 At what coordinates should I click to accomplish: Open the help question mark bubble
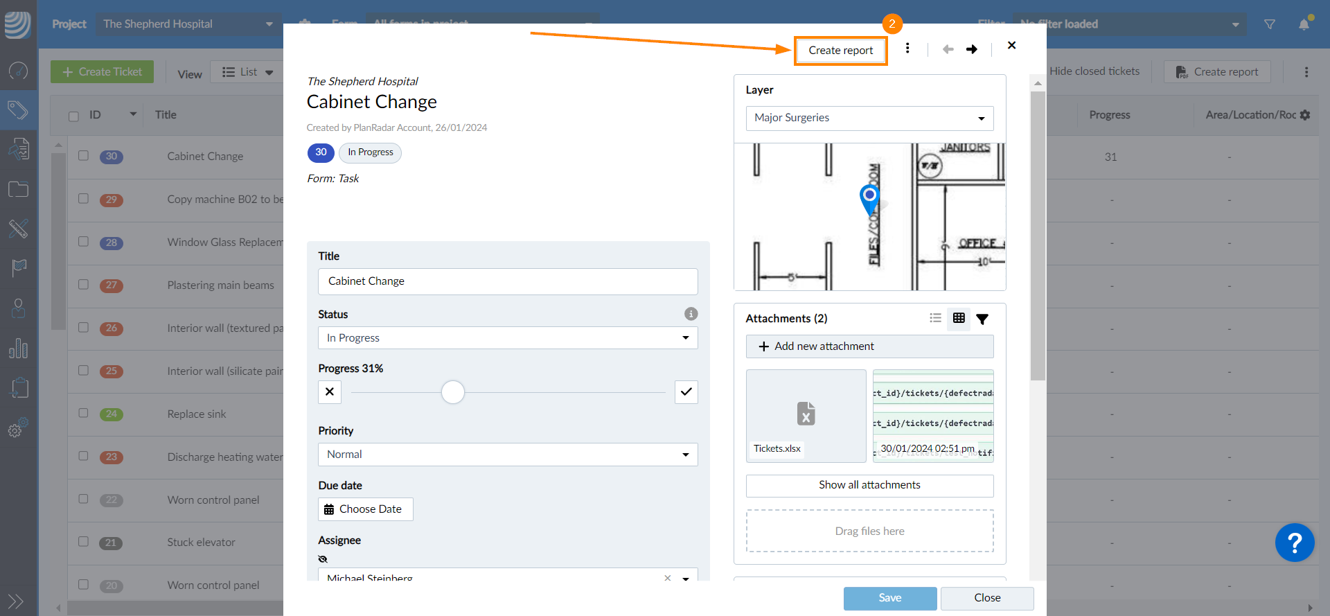click(1294, 543)
